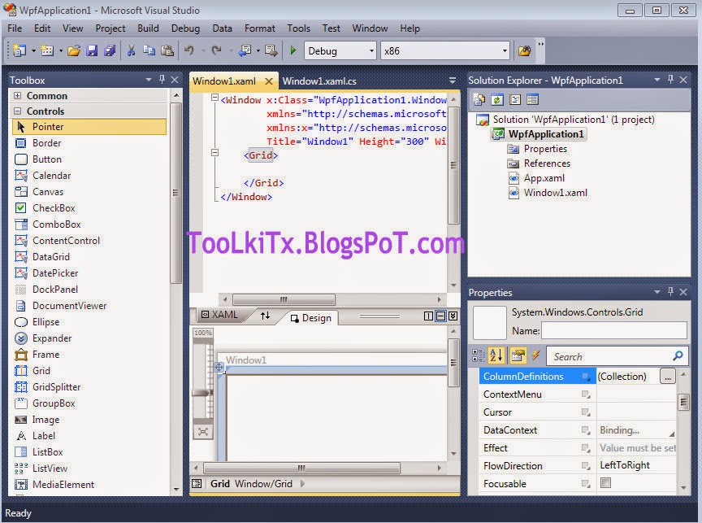Start debugging with the green play icon
Screen dimensions: 702x523
pos(292,50)
